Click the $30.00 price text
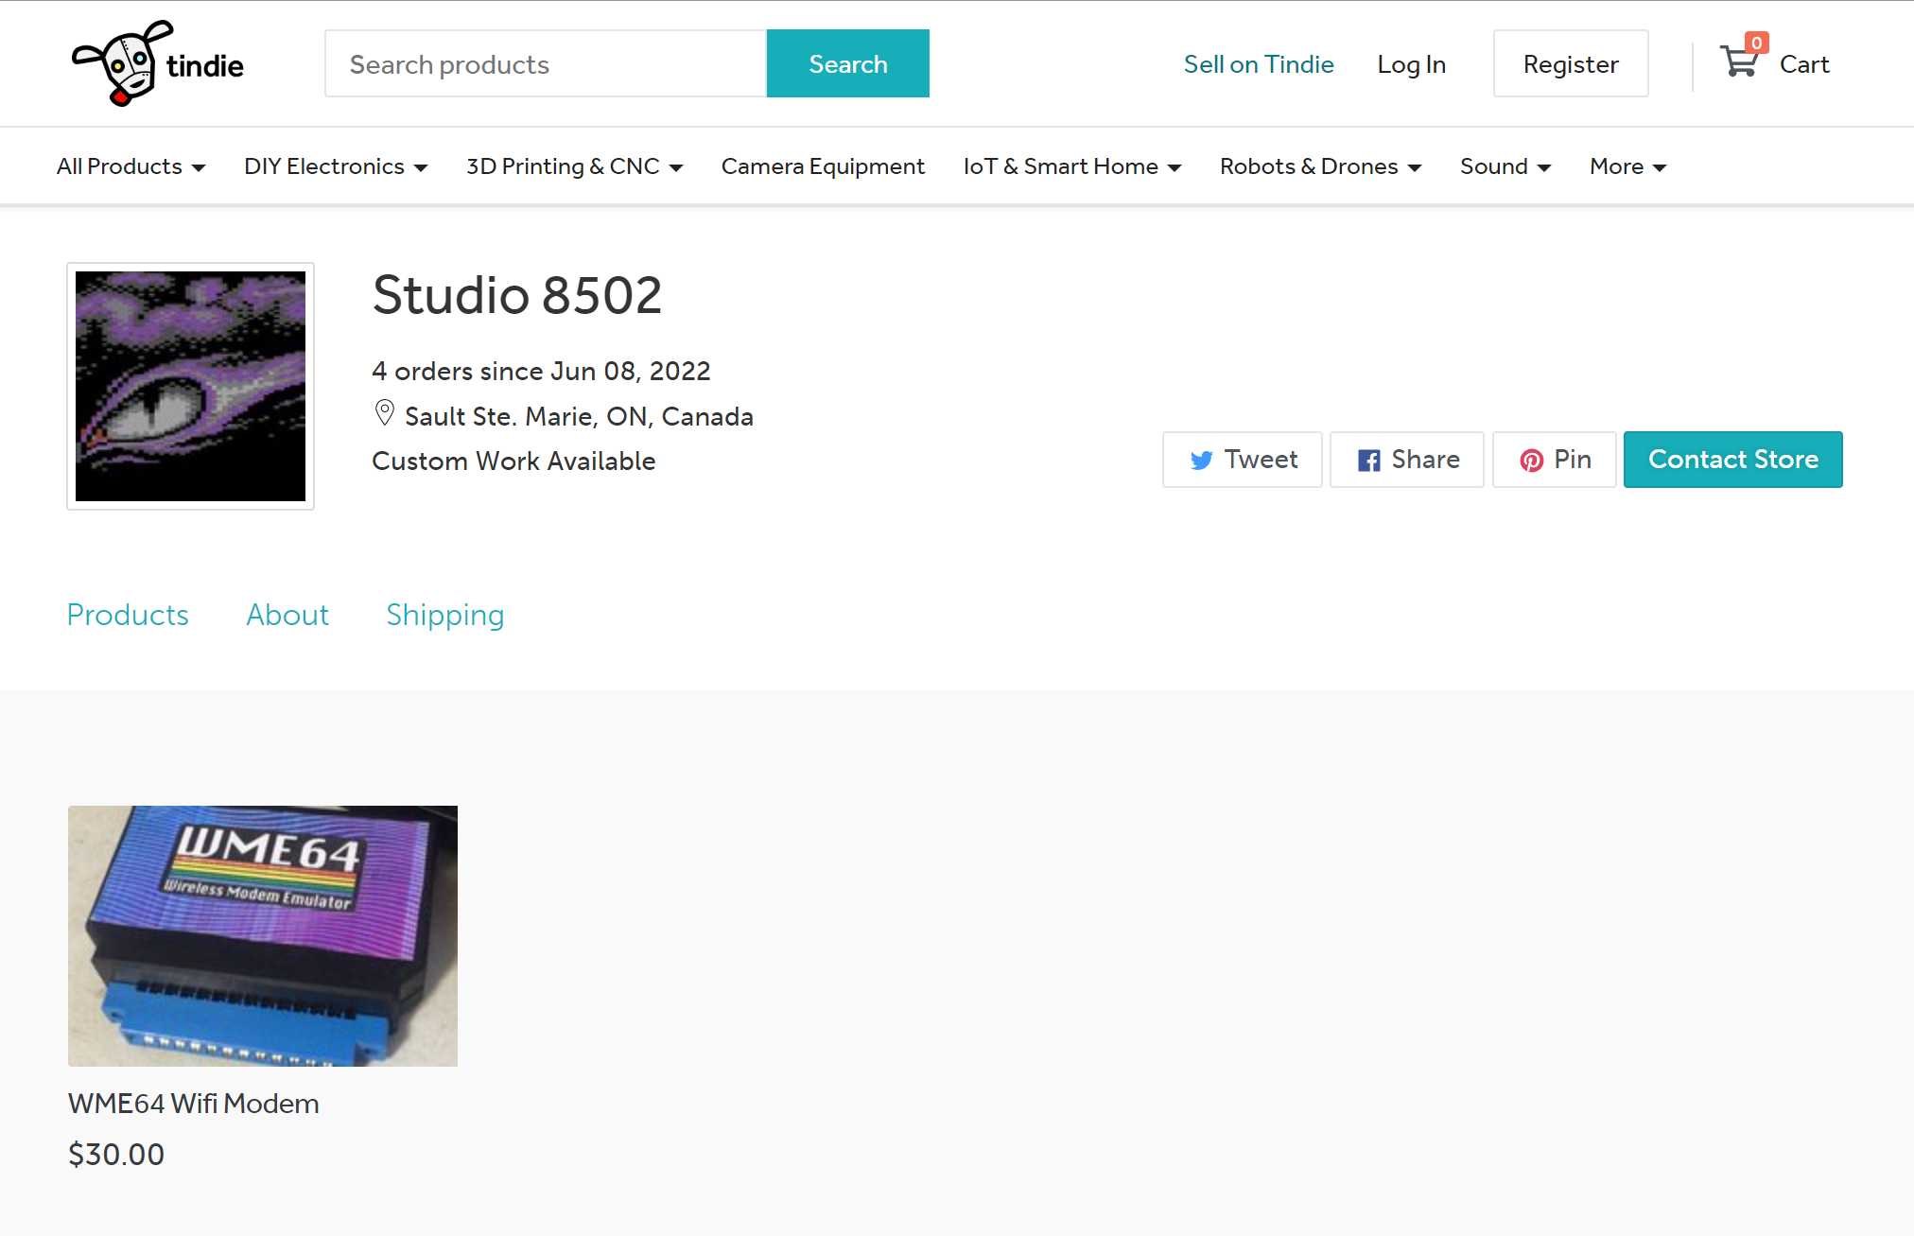 116,1155
